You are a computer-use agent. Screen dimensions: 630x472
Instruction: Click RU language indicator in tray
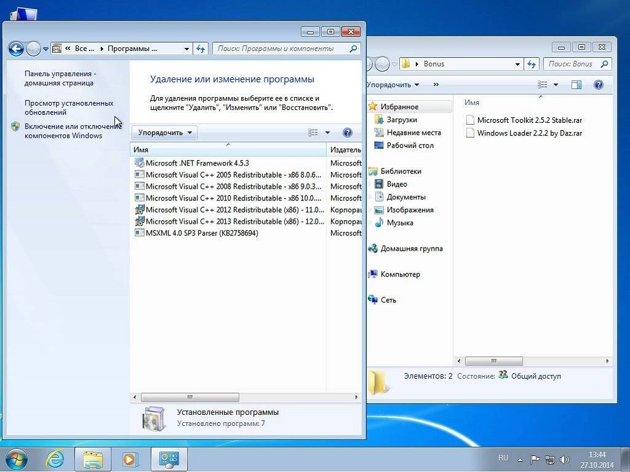click(x=503, y=458)
